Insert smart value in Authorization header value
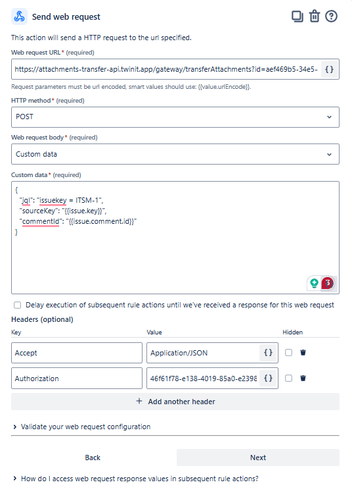The image size is (352, 497). [x=268, y=378]
